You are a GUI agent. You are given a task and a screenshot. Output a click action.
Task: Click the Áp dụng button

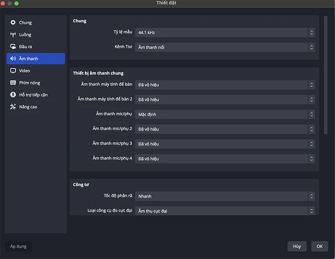pos(18,246)
